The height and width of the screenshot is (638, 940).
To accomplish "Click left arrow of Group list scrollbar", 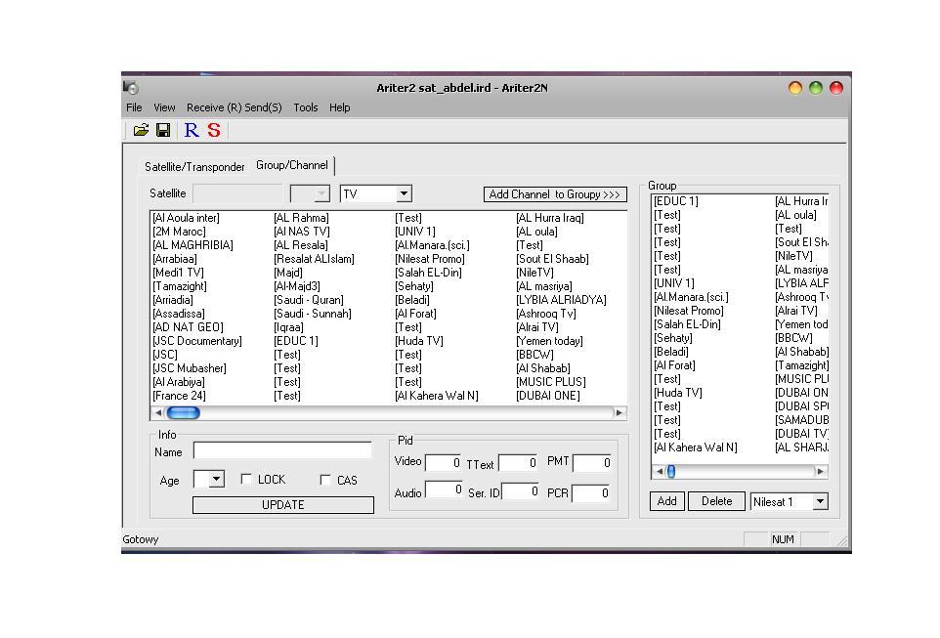I will [x=660, y=471].
